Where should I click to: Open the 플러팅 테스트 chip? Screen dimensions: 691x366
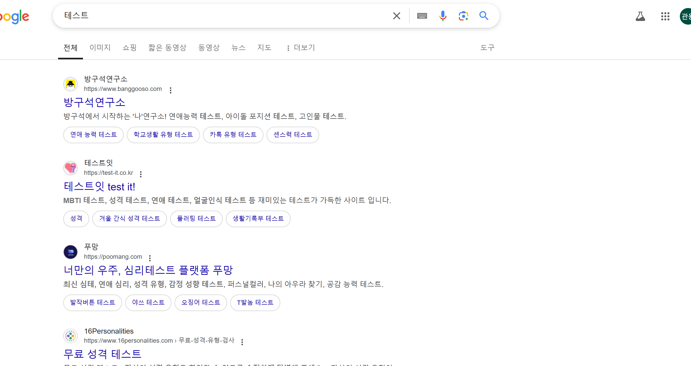[x=196, y=219]
